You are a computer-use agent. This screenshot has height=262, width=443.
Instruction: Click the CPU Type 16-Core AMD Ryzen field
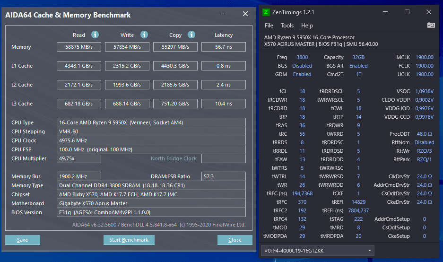[x=151, y=122]
